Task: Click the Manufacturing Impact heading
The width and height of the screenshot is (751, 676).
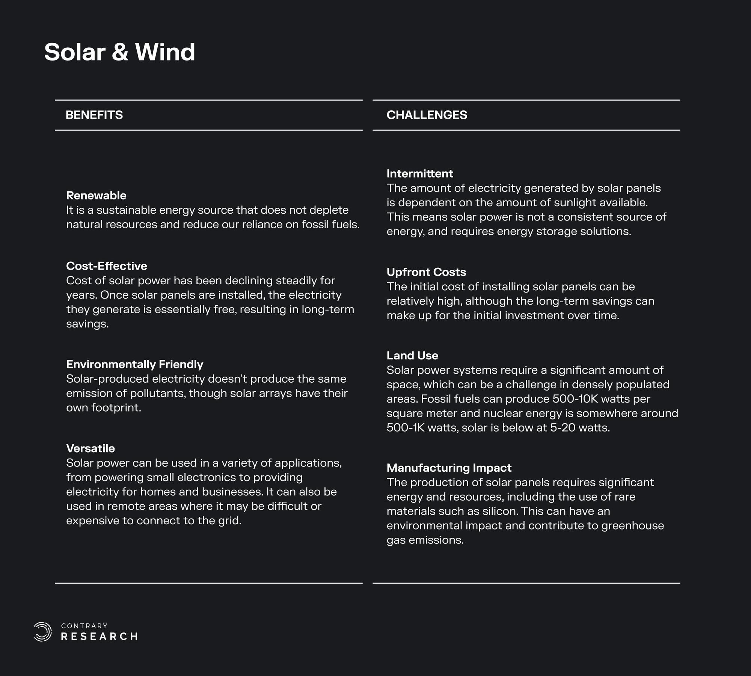Action: point(449,468)
